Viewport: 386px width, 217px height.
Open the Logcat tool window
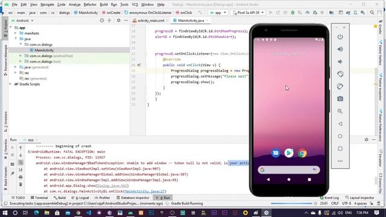(x=80, y=198)
